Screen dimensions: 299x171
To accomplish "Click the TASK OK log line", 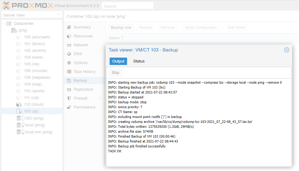I will (115, 151).
